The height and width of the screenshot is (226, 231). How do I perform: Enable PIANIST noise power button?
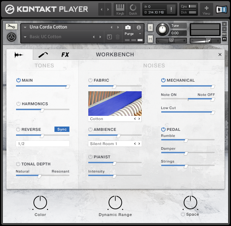coord(90,157)
